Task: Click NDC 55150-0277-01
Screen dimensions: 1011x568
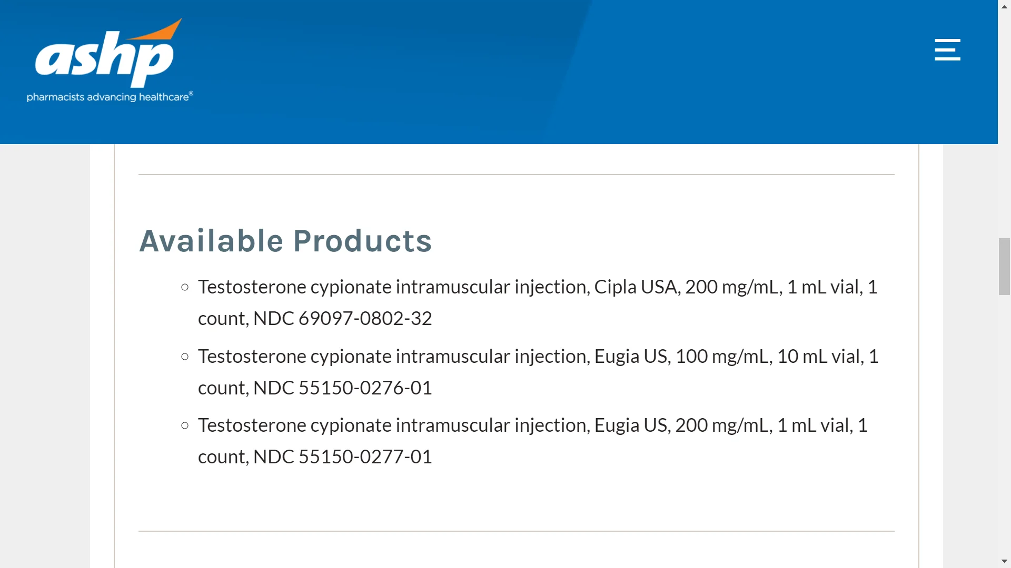Action: (x=342, y=457)
